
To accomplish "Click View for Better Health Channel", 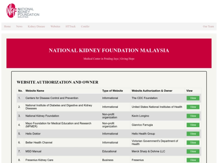I will [193, 142].
